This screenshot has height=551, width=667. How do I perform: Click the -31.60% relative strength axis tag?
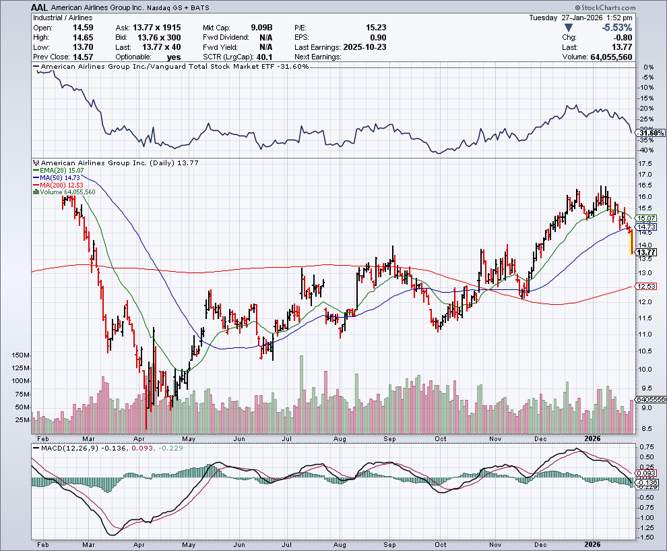point(648,133)
